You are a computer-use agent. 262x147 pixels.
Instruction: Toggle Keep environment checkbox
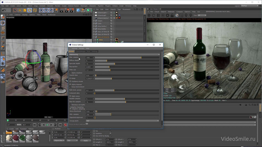70,87
